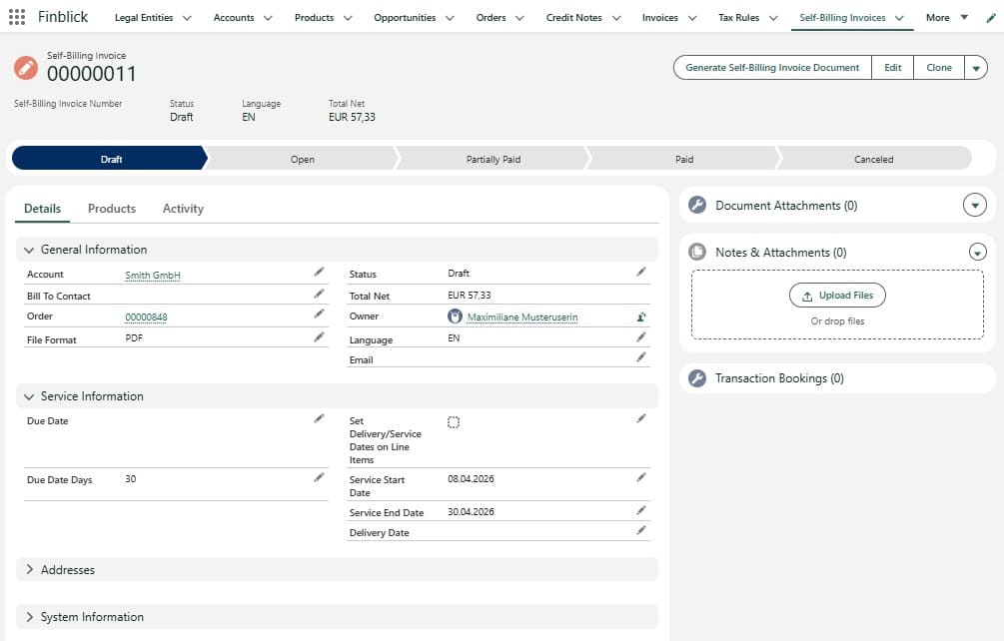
Task: Switch to the Activity tab
Action: (183, 209)
